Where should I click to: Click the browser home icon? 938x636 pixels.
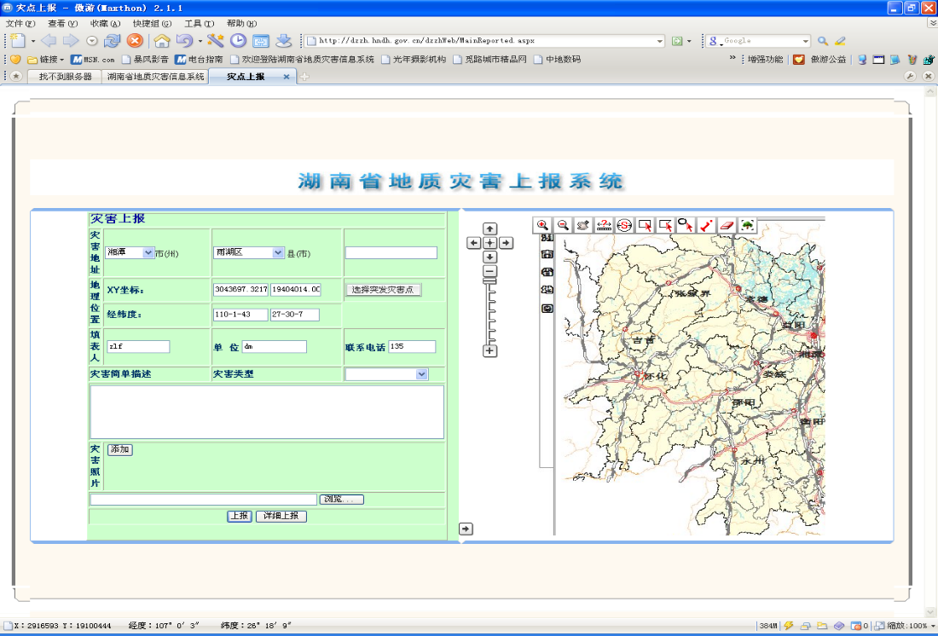pos(161,41)
